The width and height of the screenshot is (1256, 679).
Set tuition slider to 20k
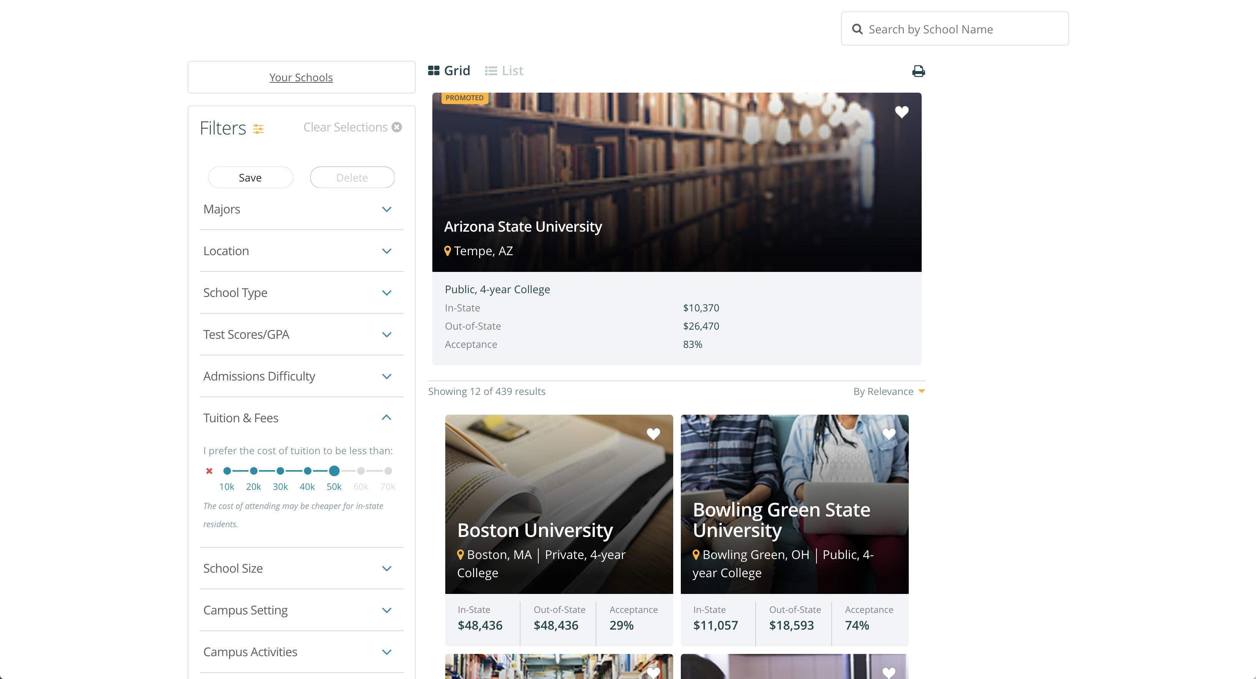point(253,471)
